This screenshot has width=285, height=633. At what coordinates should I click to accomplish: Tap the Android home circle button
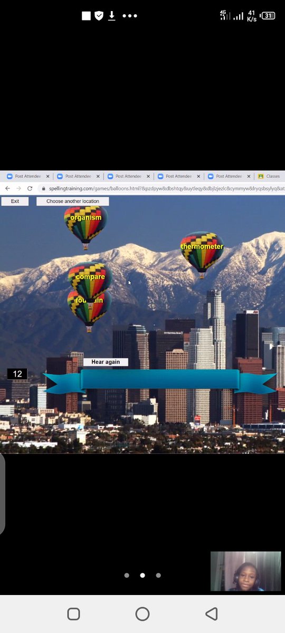pyautogui.click(x=142, y=614)
